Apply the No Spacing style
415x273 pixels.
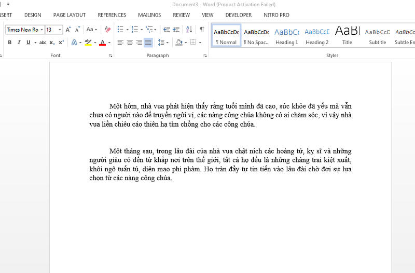coord(256,36)
